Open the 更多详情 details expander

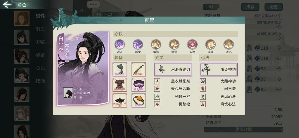(x=243, y=129)
